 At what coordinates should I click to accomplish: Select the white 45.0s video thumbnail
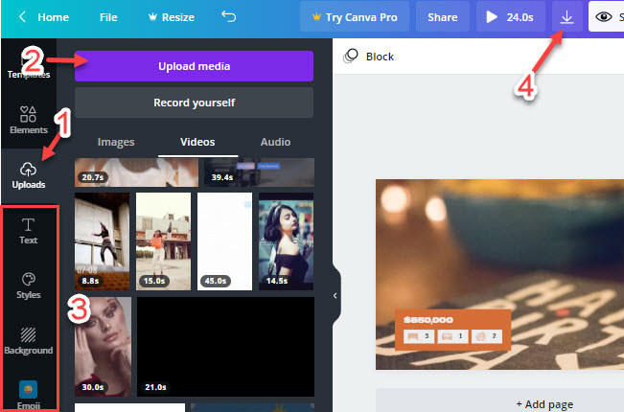[224, 241]
